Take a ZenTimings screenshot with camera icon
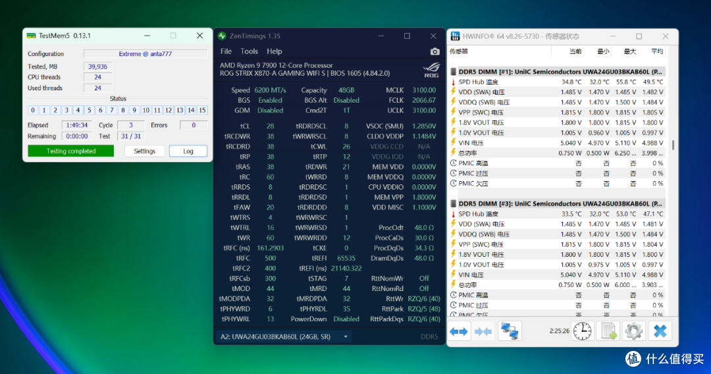711x374 pixels. pyautogui.click(x=434, y=51)
